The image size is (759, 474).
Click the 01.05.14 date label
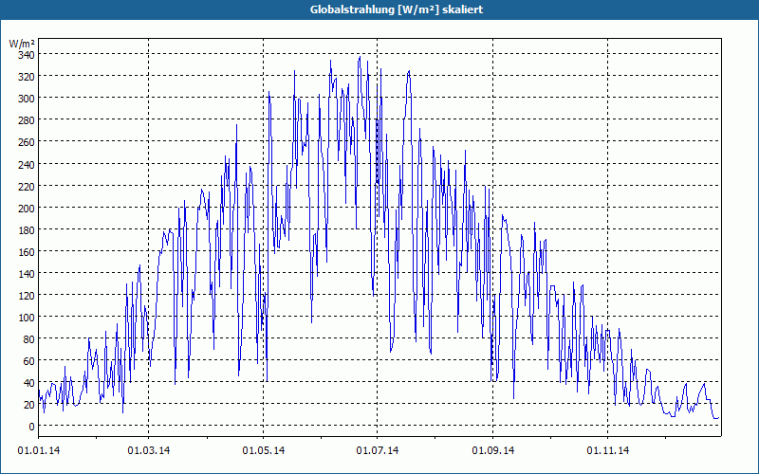click(264, 451)
